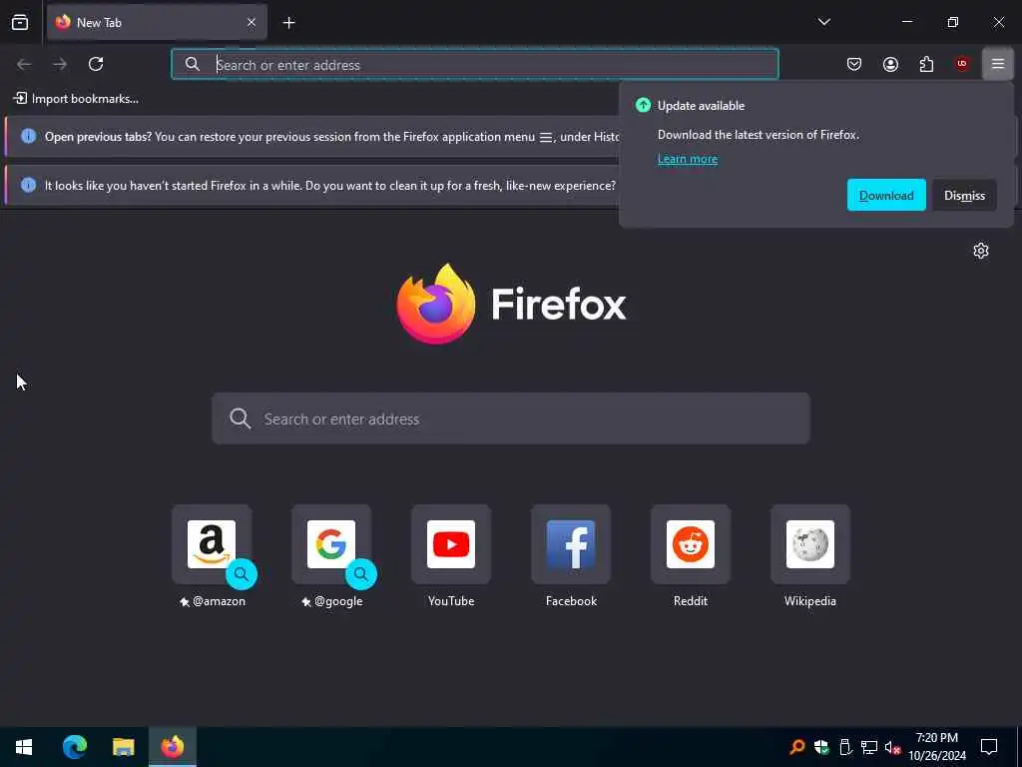Image resolution: width=1022 pixels, height=767 pixels.
Task: Open the Windows Start menu
Action: (24, 747)
